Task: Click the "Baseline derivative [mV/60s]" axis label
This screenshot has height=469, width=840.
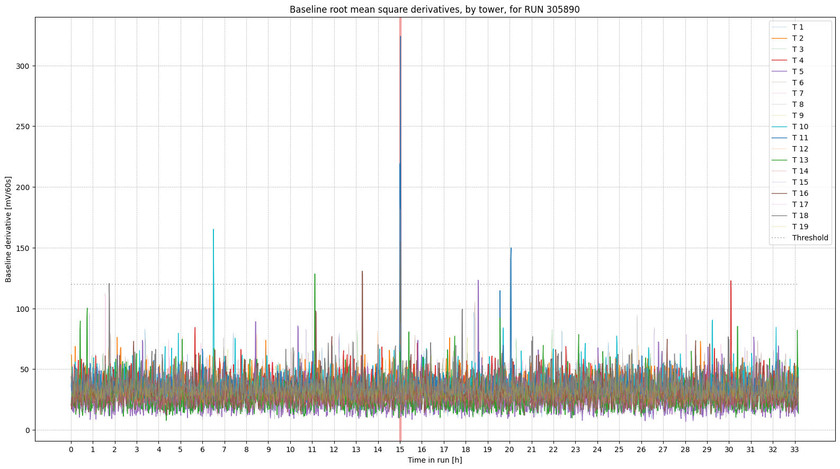Action: coord(8,229)
